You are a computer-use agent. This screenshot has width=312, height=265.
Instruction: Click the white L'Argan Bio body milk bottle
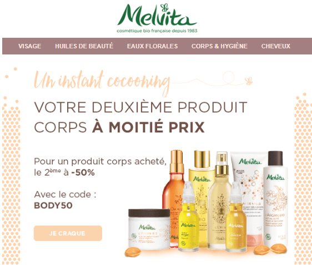[x=275, y=199]
